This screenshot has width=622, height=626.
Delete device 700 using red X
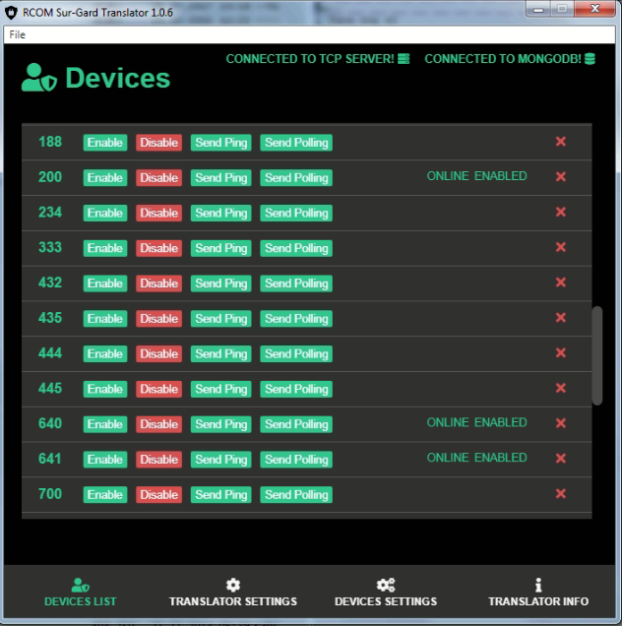pos(561,493)
